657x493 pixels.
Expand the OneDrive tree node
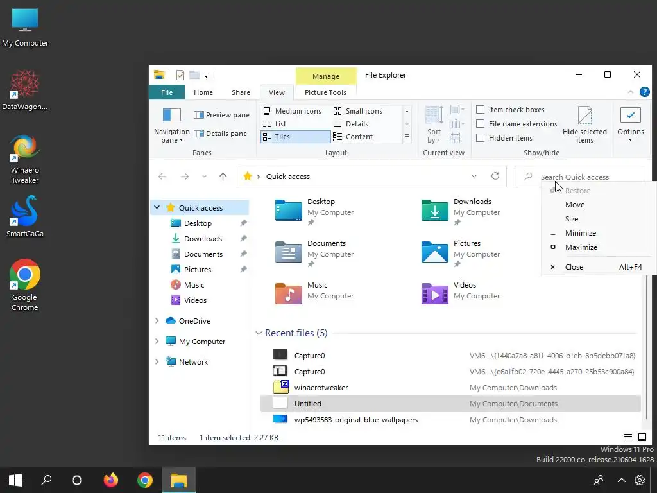coord(157,321)
